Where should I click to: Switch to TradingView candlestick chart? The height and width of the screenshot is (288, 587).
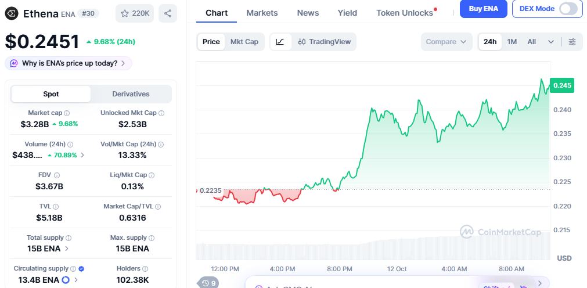click(x=325, y=42)
